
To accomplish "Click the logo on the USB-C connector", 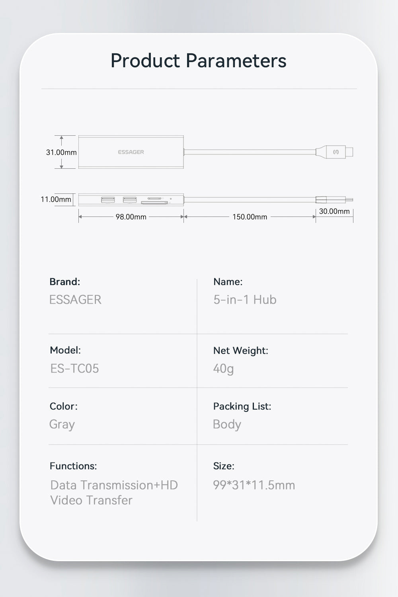I will tap(336, 152).
